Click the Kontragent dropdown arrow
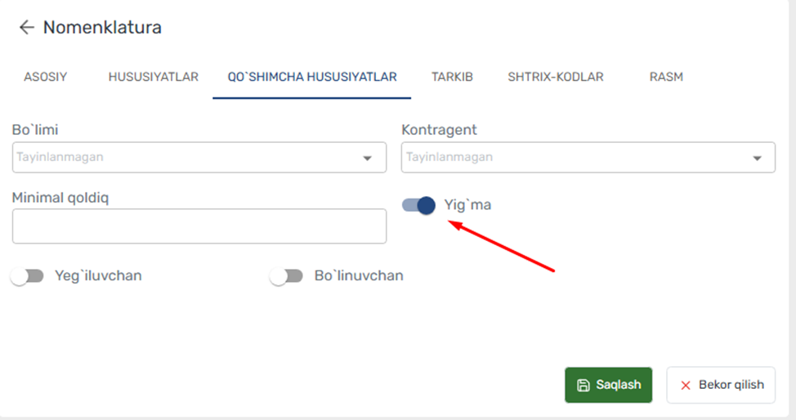 [x=757, y=158]
